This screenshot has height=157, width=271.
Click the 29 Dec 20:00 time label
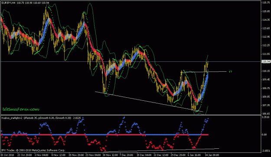pyautogui.click(x=178, y=155)
